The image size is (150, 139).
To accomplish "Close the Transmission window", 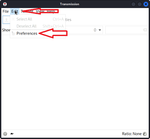I will tap(146, 4).
